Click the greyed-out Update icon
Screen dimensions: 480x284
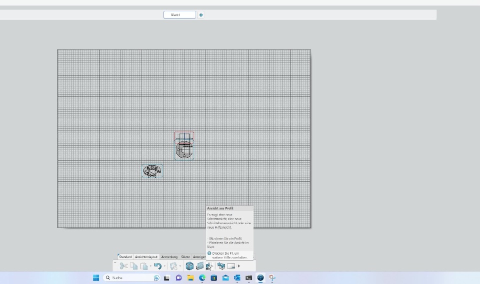pos(173,266)
